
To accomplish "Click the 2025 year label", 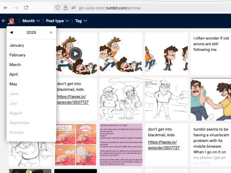I will [31, 33].
